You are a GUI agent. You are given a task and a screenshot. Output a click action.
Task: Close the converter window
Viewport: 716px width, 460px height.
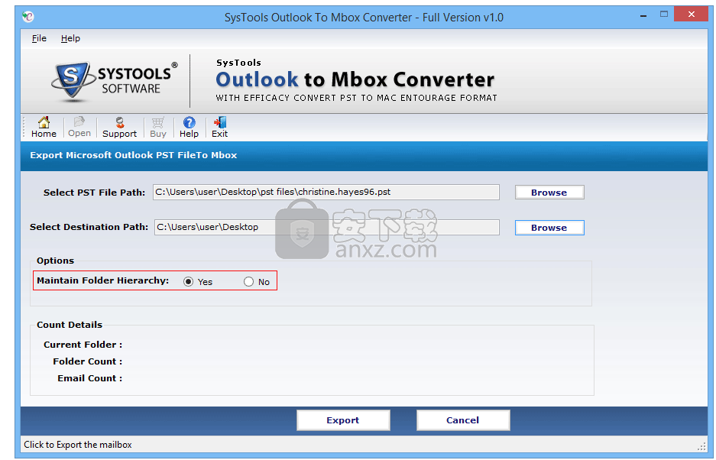(692, 15)
